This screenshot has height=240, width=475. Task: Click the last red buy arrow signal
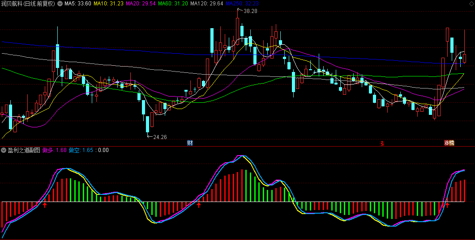coord(446,205)
